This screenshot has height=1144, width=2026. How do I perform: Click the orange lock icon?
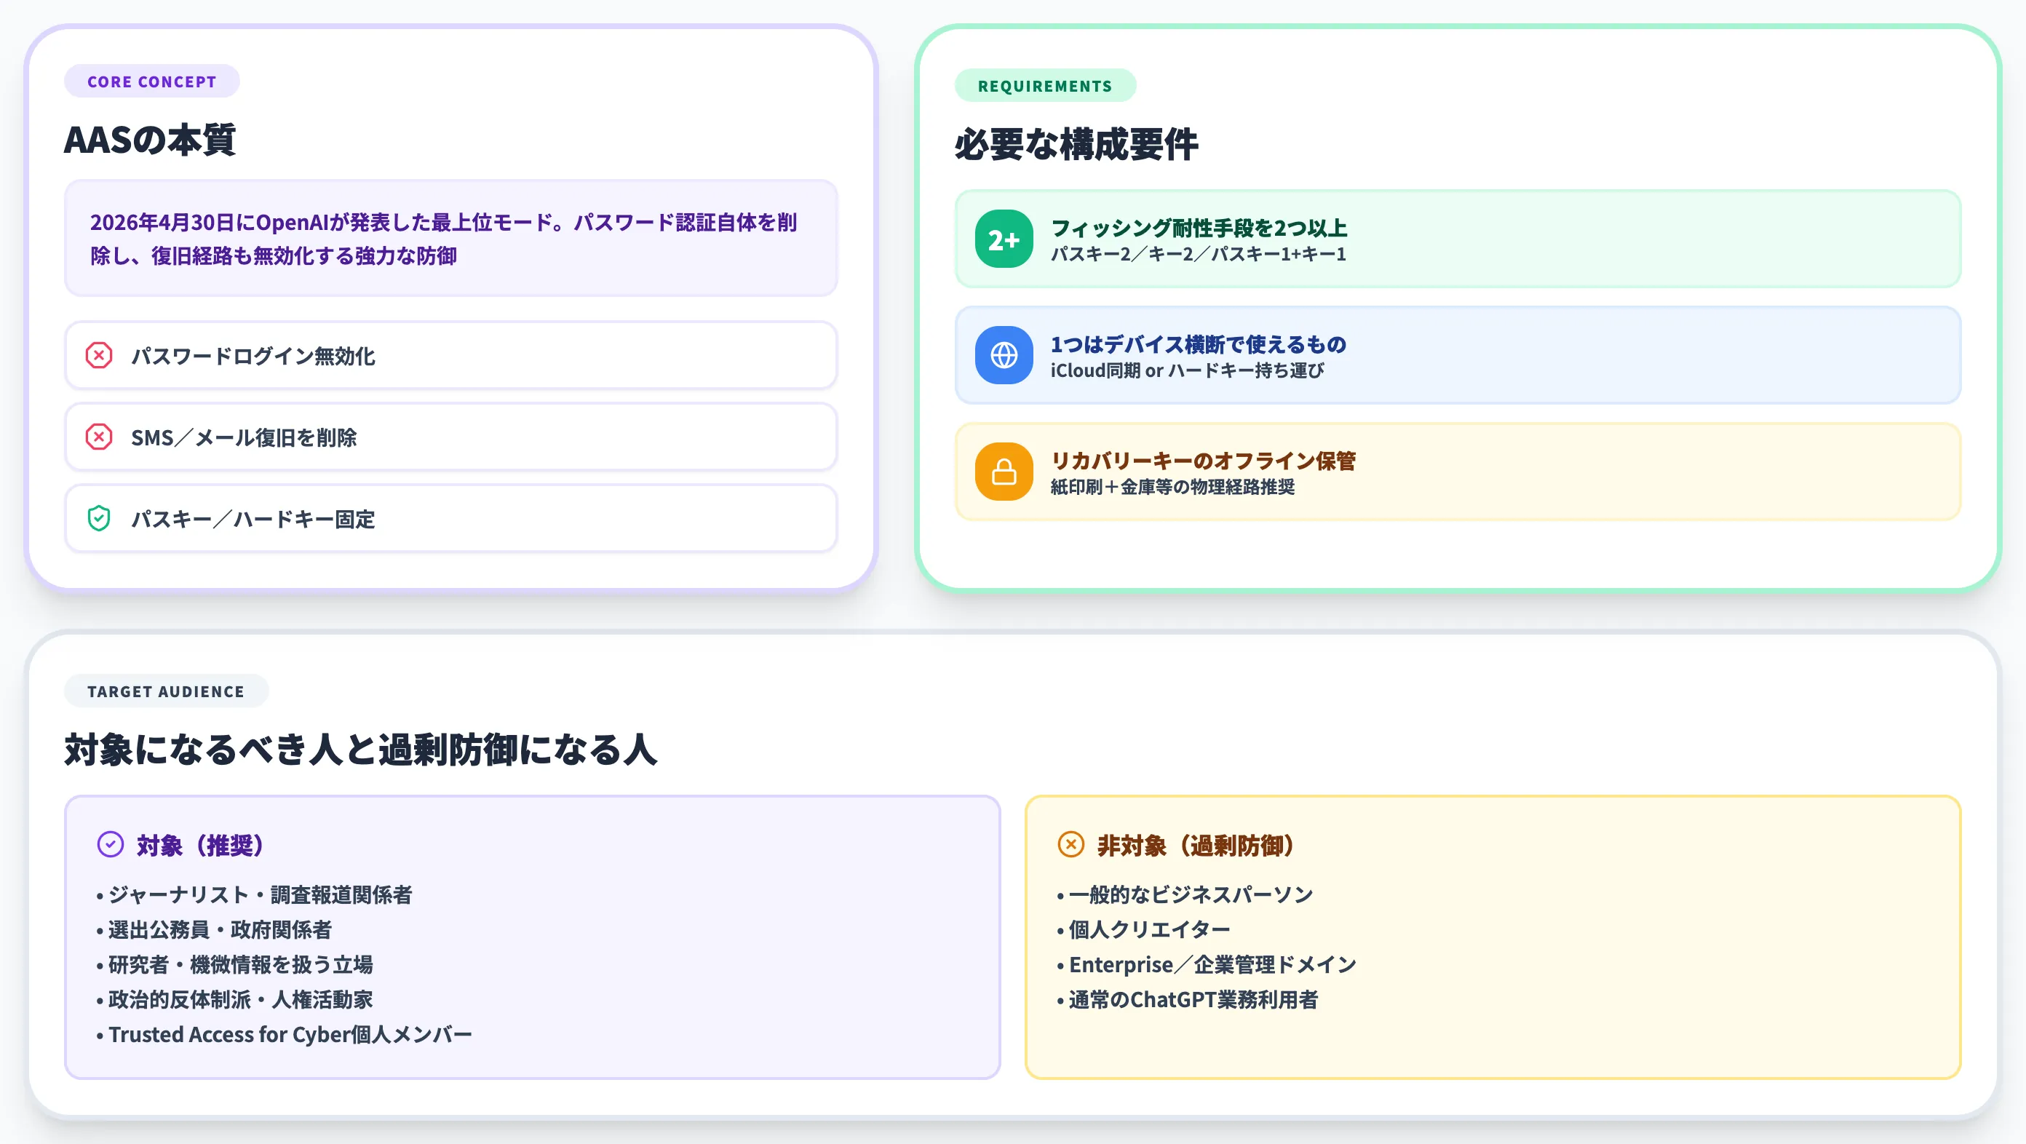click(1004, 472)
